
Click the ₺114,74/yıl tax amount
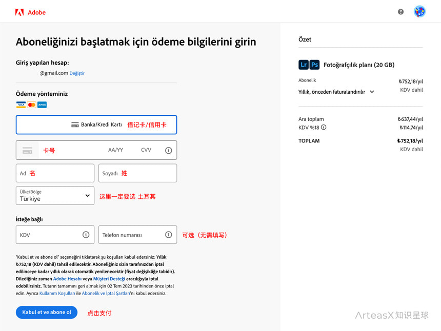(411, 128)
